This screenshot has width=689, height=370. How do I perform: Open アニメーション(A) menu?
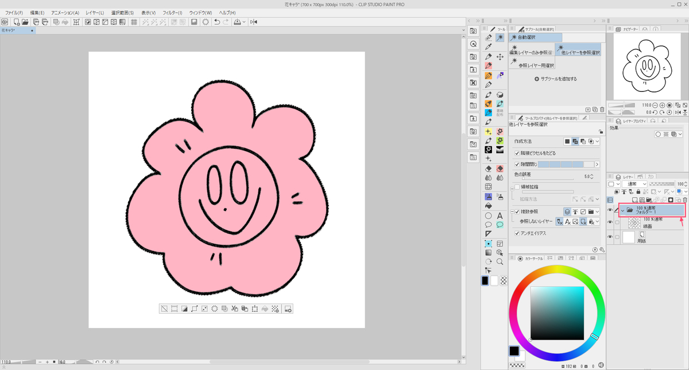65,13
